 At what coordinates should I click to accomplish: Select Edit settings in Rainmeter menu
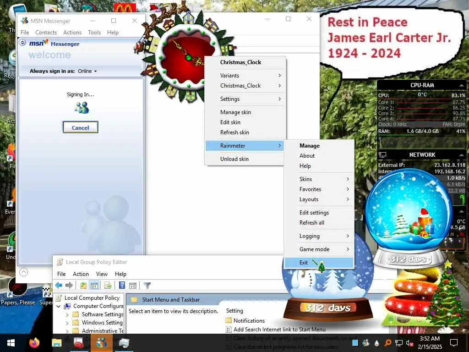tap(319, 213)
